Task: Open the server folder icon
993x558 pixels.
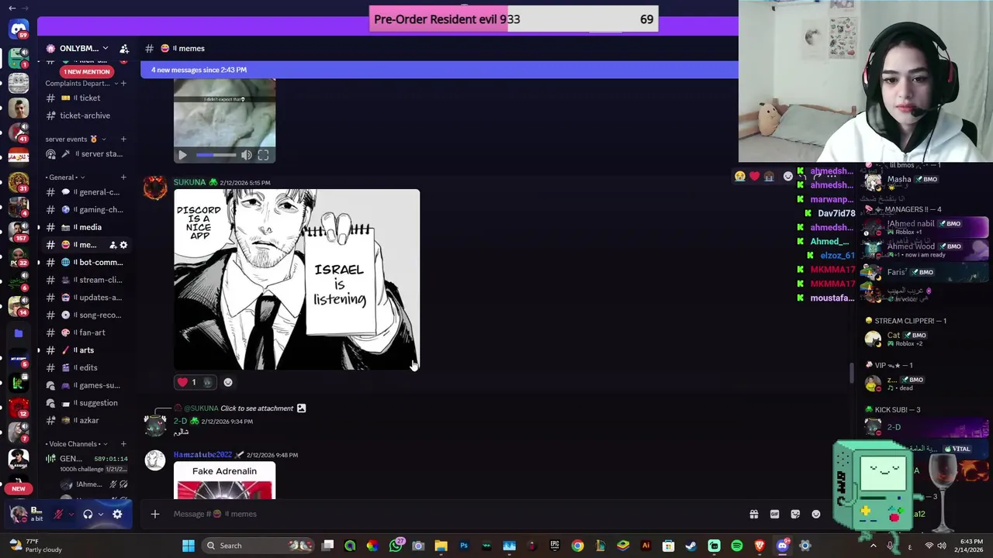Action: pyautogui.click(x=19, y=333)
